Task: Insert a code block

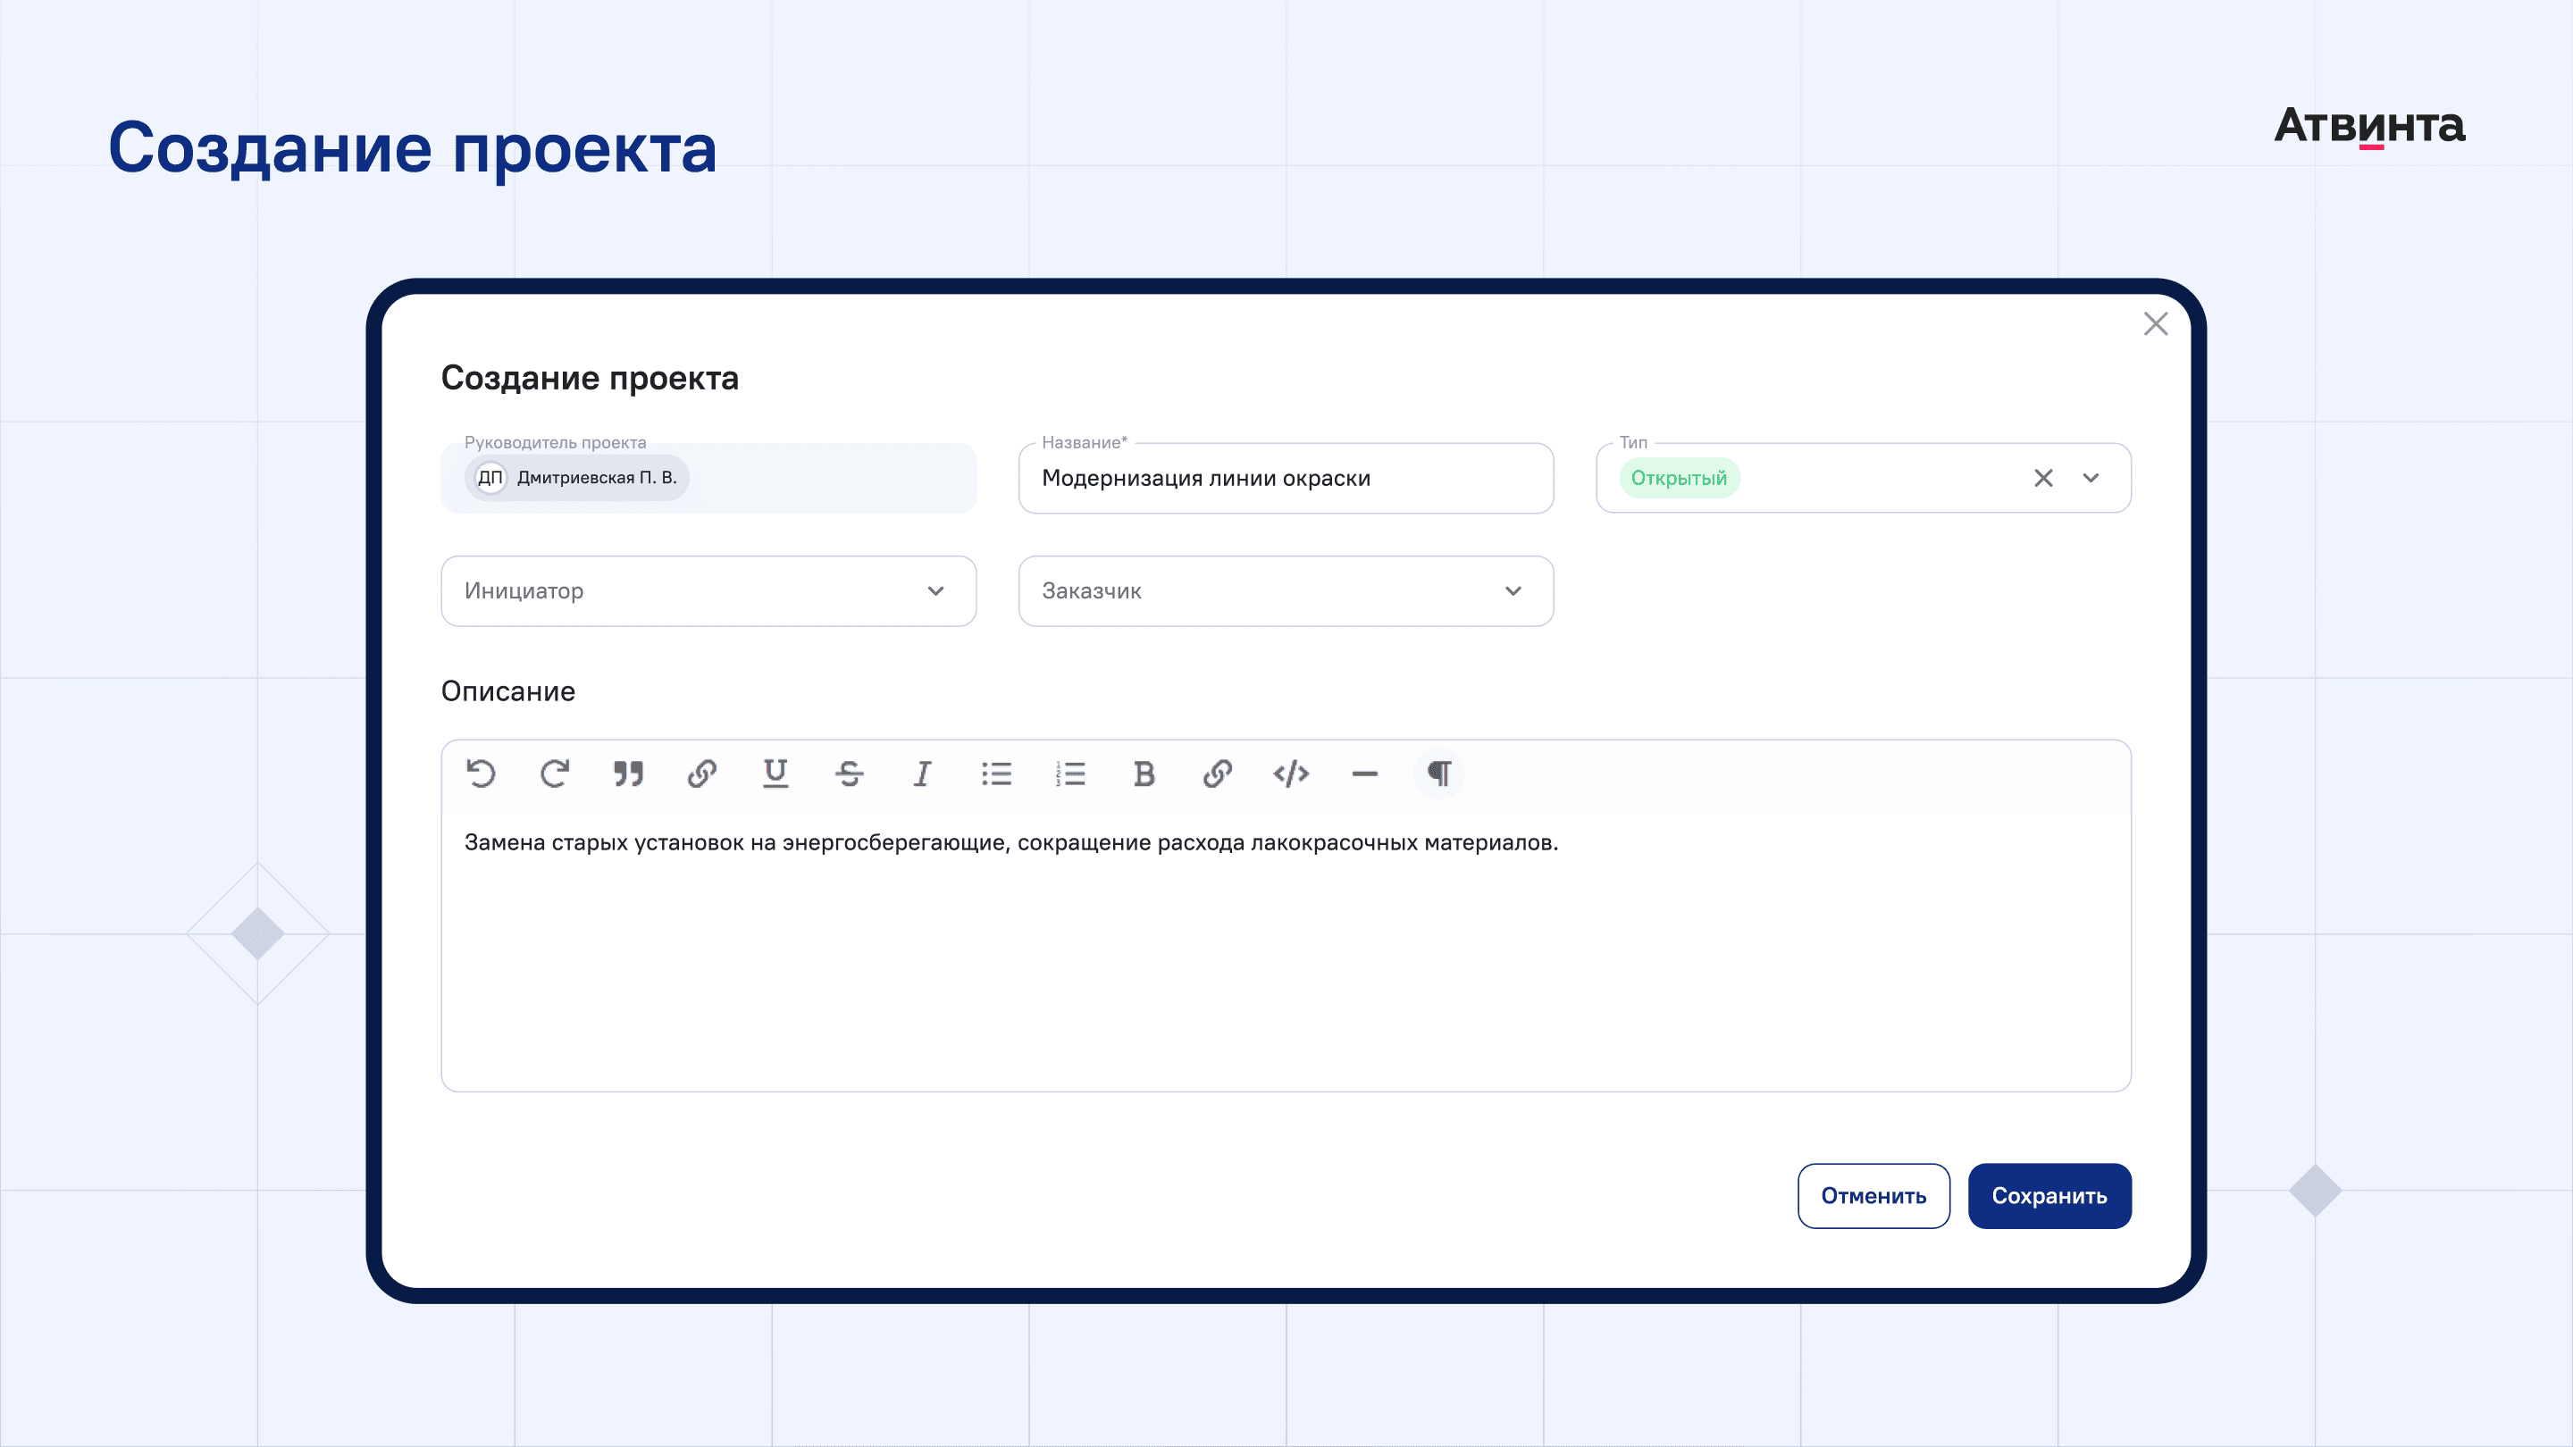Action: [1290, 774]
